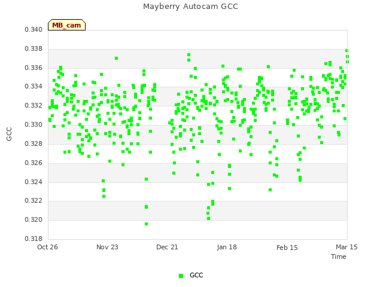
Task: Click the 0.322 y-axis value
Action: pyautogui.click(x=34, y=201)
